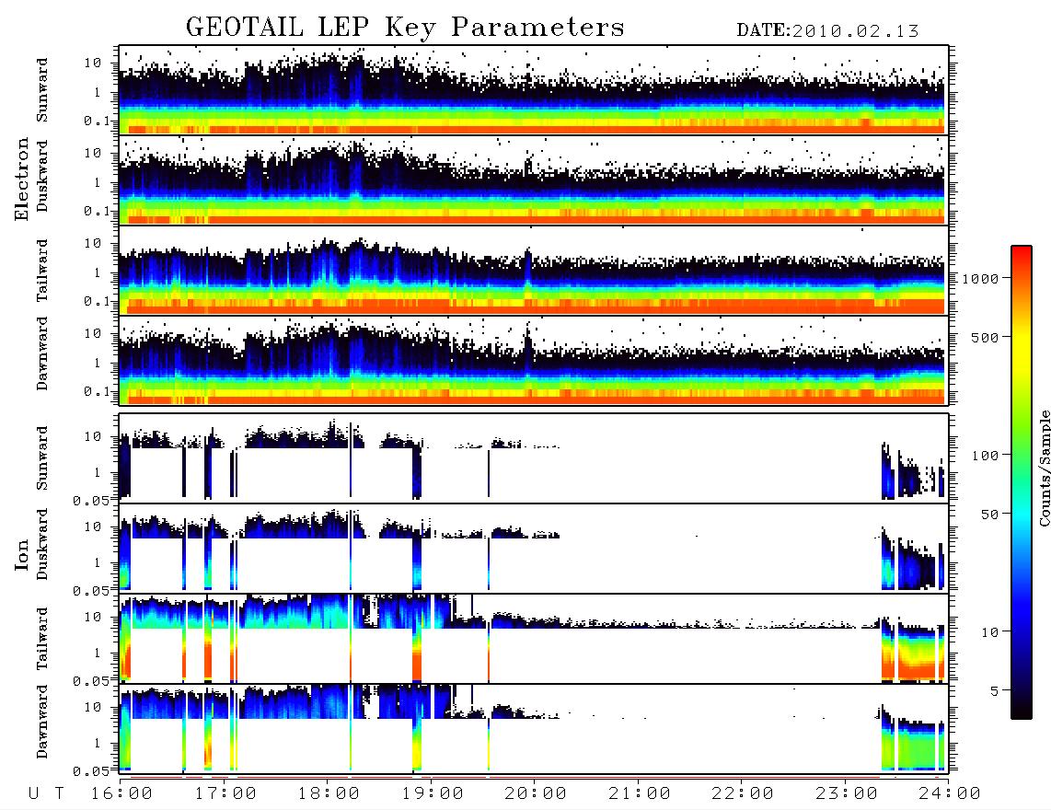This screenshot has width=1051, height=810.
Task: Click the Ion Tailward spectrogram panel
Action: click(x=534, y=639)
